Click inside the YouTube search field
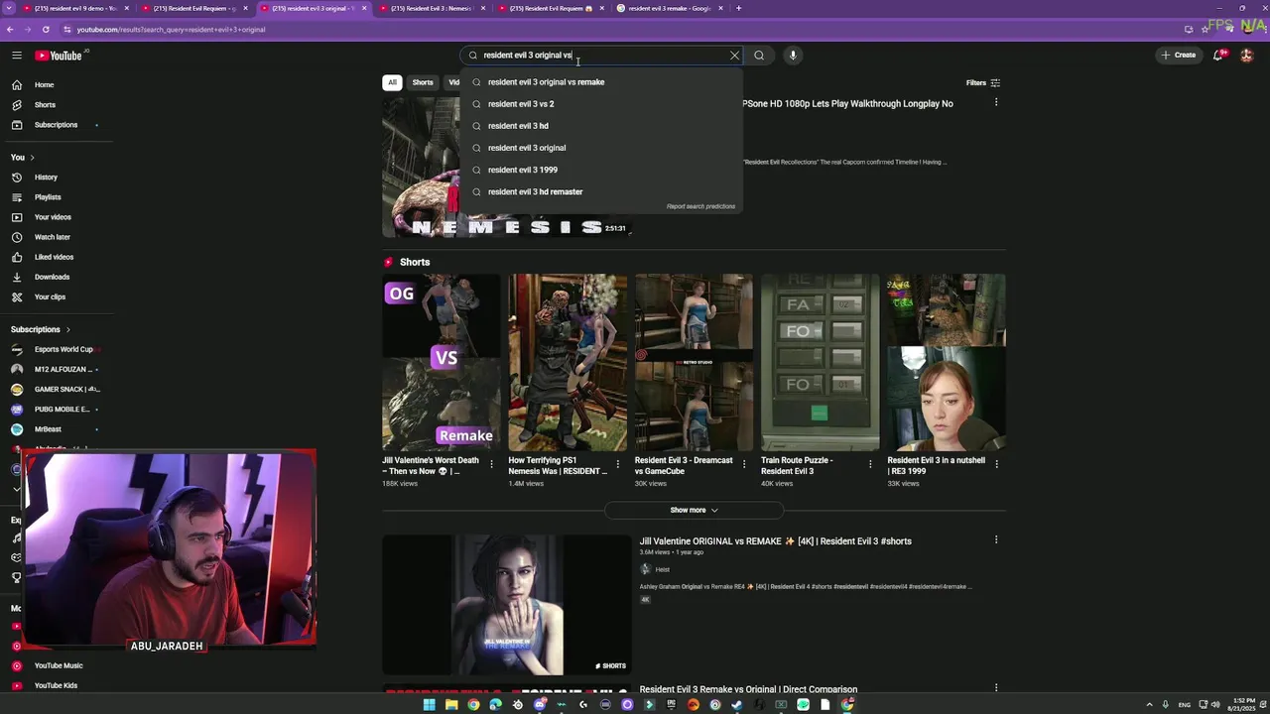 point(603,56)
